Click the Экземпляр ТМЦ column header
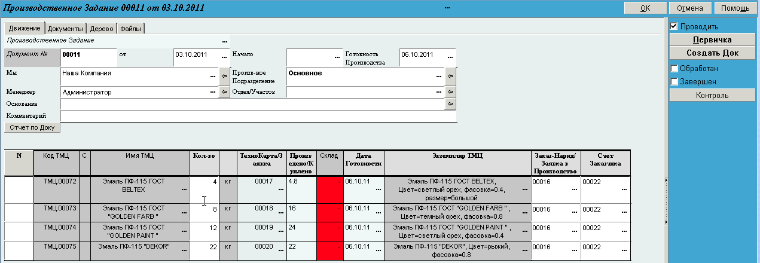This screenshot has width=760, height=263. coord(457,163)
